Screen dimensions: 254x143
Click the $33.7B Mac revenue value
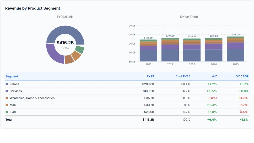click(149, 105)
